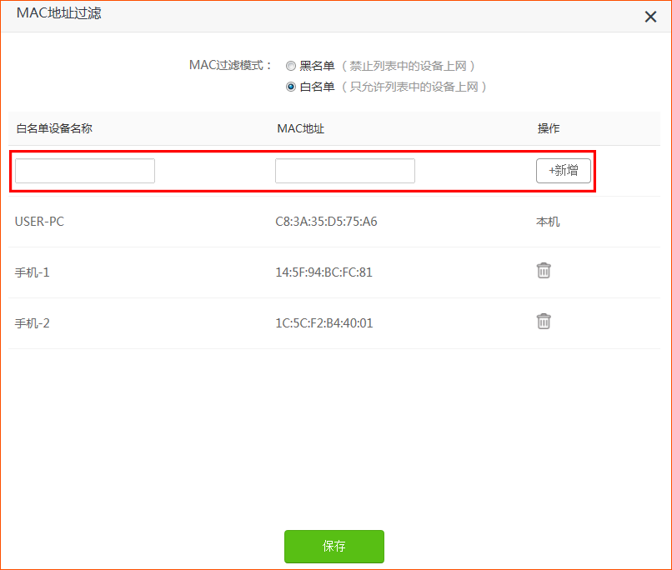Click the MAC地址 column header
This screenshot has height=570, width=672.
point(300,128)
